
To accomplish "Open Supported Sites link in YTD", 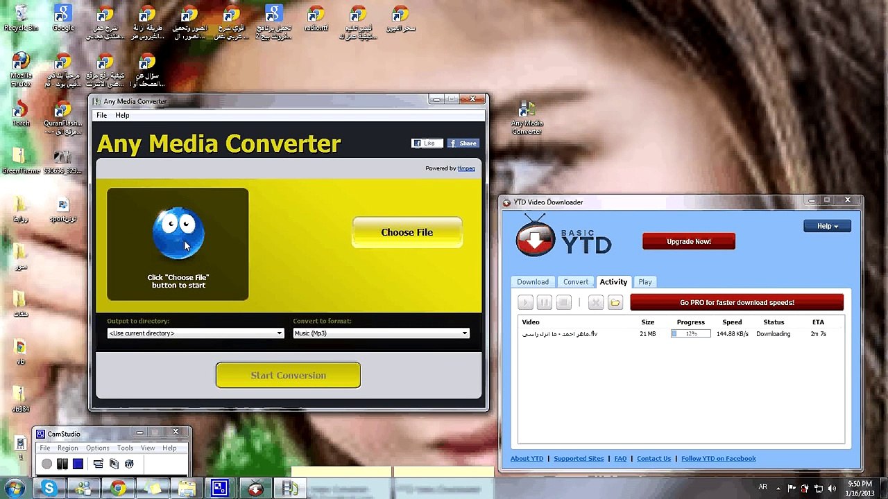I will (x=579, y=458).
